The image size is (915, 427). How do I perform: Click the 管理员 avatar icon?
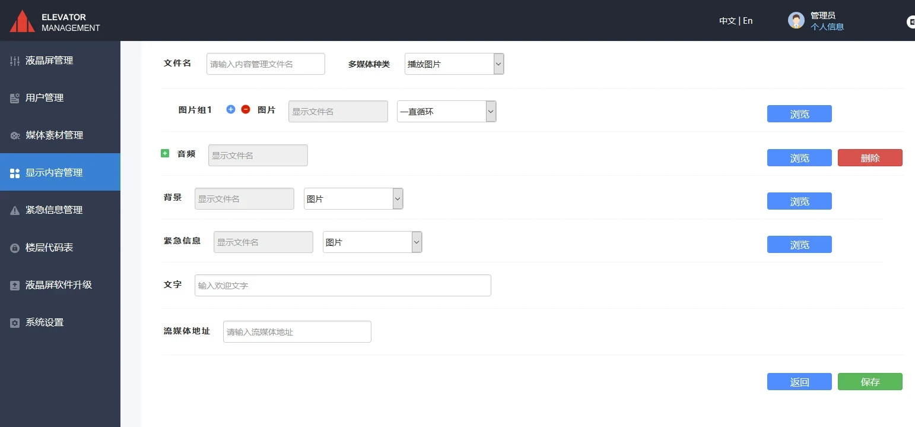pos(796,21)
